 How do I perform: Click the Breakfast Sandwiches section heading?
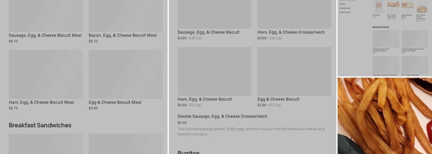pyautogui.click(x=40, y=125)
